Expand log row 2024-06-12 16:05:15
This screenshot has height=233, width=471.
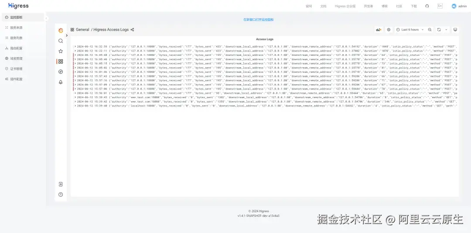[75, 63]
